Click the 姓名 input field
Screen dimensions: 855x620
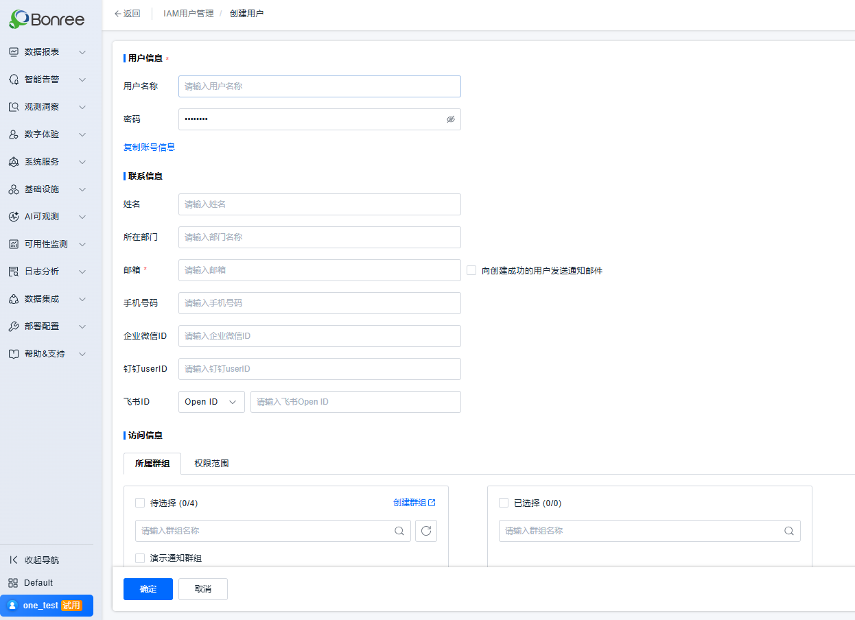pos(320,204)
